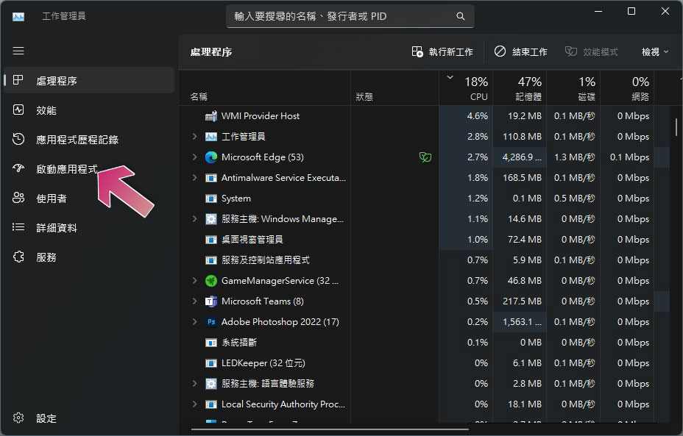Click the search magnifier icon
683x436 pixels.
(461, 16)
